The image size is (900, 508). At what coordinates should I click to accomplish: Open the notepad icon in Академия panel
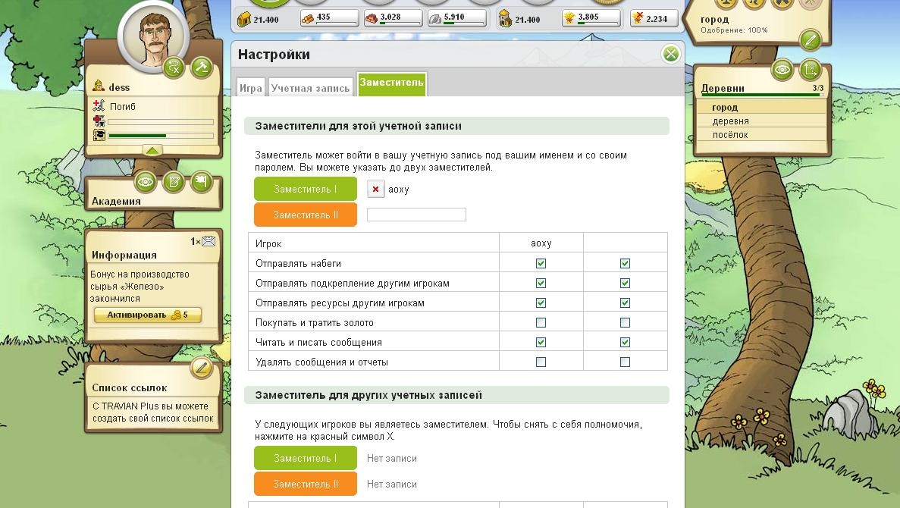tap(174, 182)
